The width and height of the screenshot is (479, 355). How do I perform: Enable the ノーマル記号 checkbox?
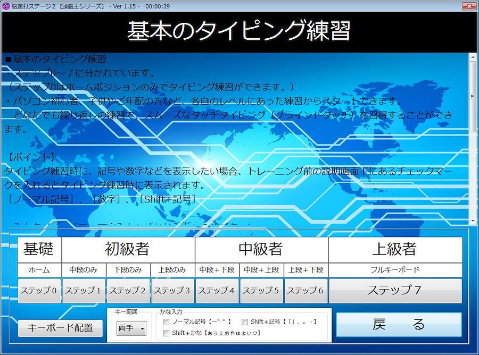(167, 322)
